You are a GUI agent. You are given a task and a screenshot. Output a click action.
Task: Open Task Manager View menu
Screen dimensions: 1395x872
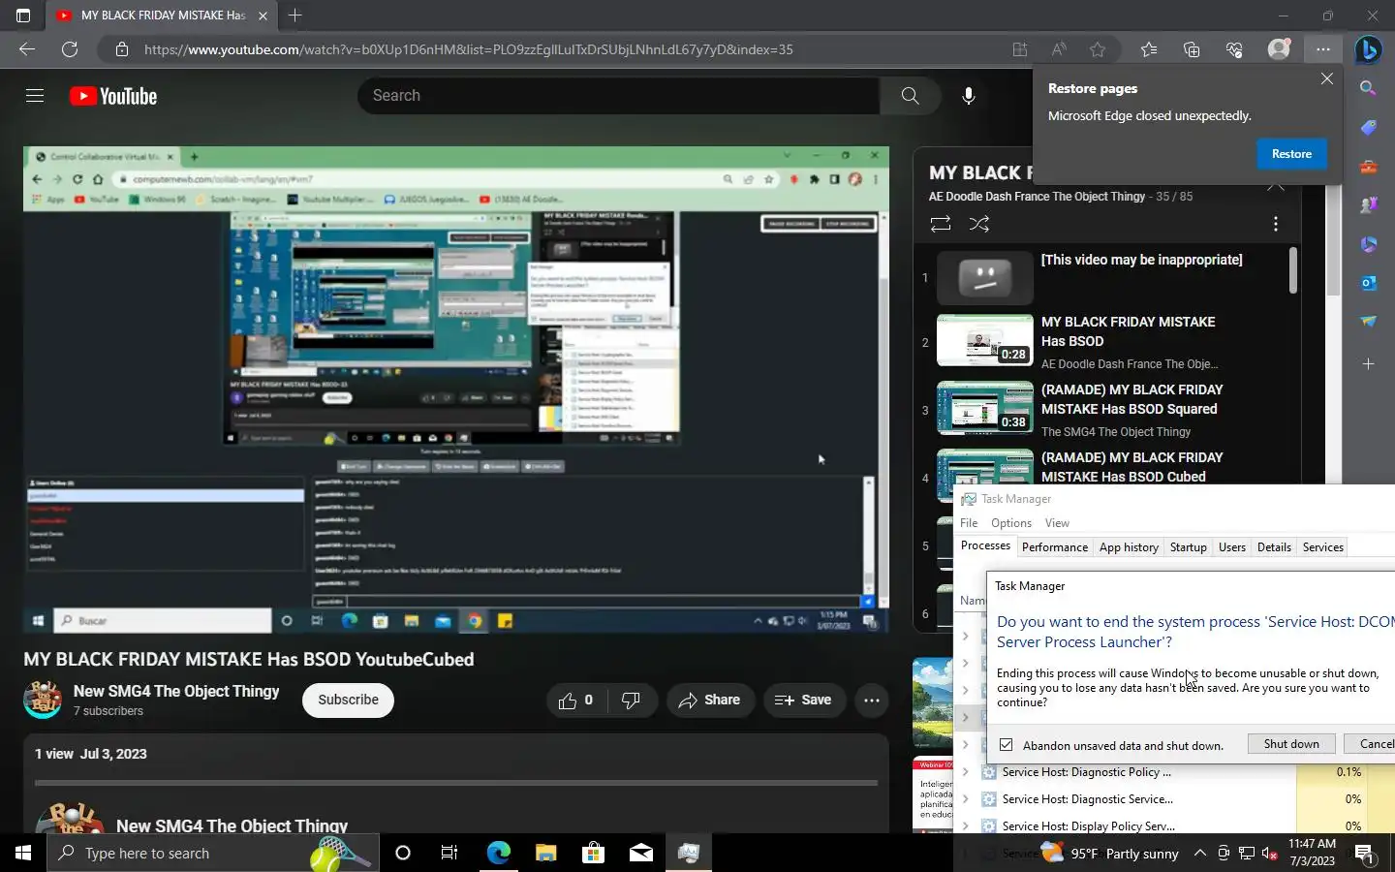point(1057,523)
